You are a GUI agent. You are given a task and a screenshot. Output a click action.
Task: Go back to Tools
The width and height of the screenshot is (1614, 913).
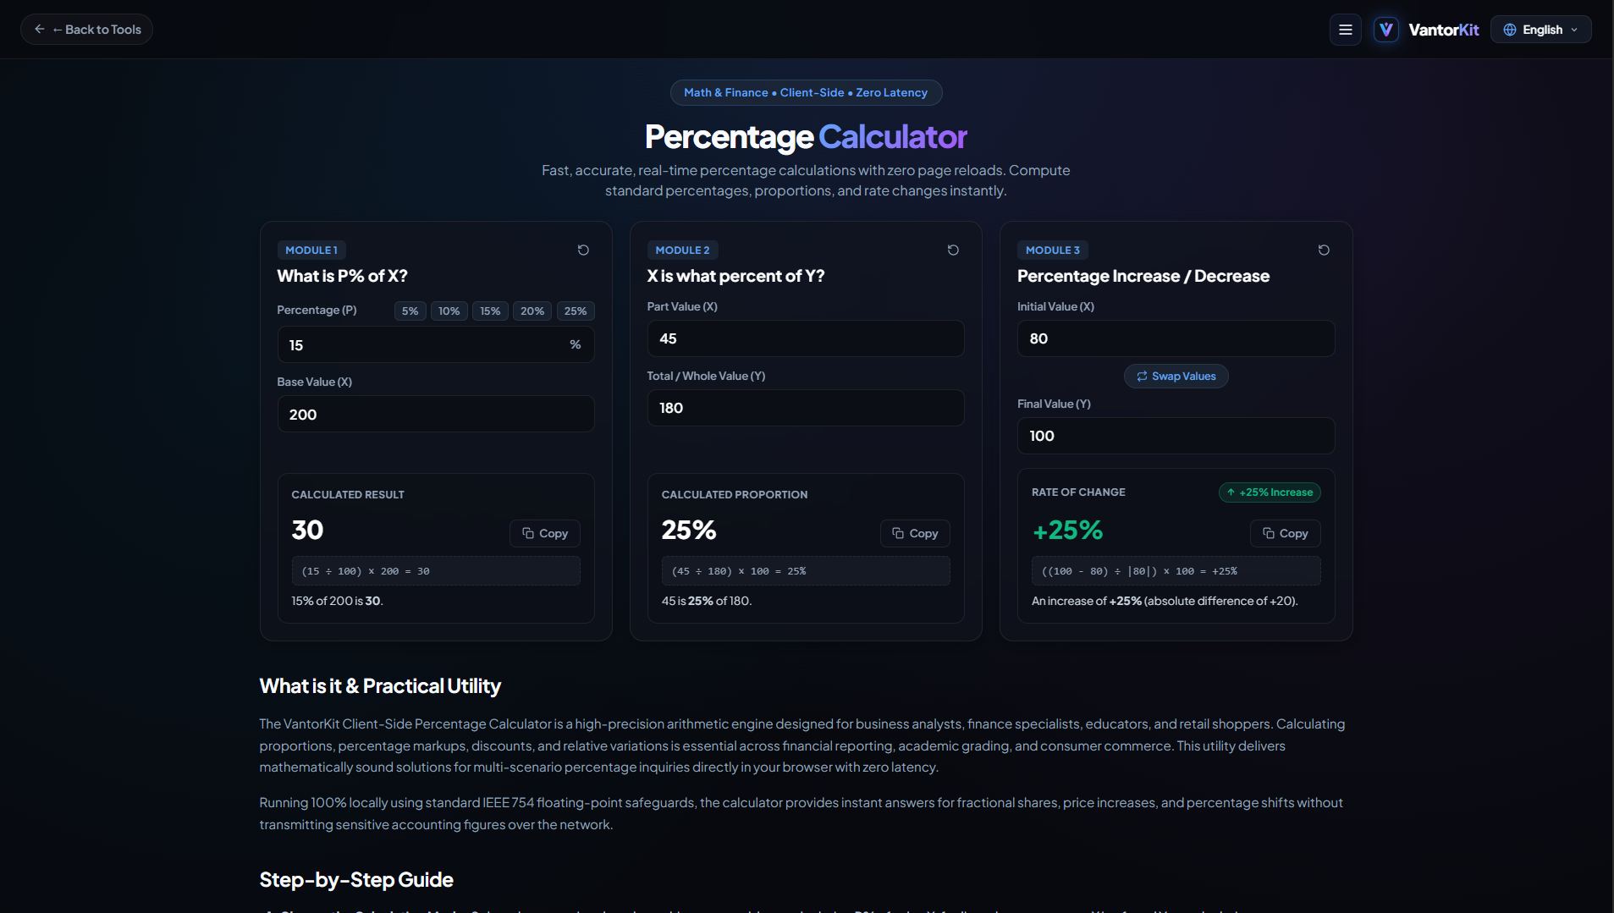tap(86, 30)
